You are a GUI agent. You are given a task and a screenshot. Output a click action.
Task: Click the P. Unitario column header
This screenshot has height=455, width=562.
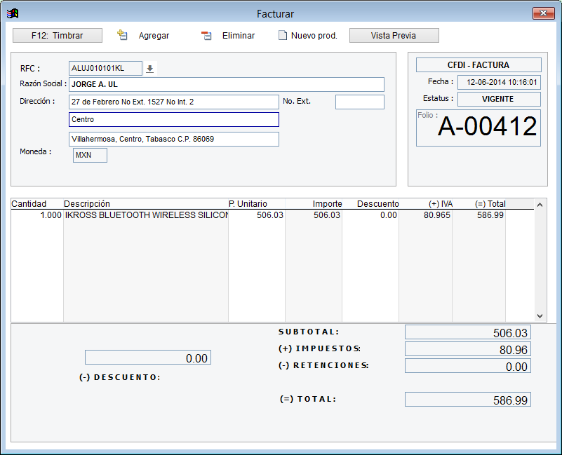pyautogui.click(x=248, y=204)
